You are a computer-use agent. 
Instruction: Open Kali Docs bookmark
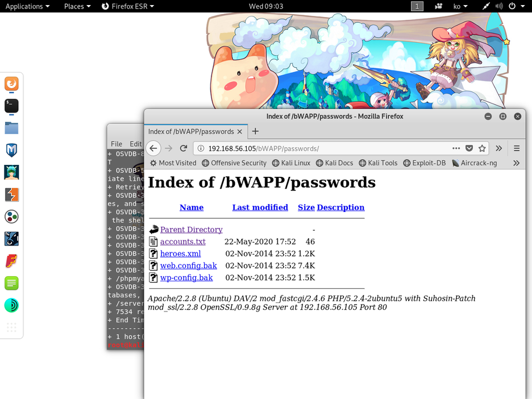click(x=335, y=163)
